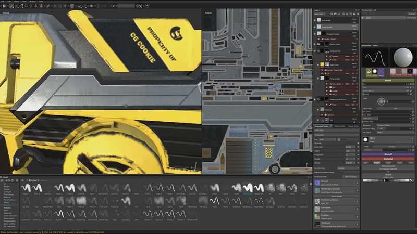Open the Base Color channel dropdown in Layers
The image size is (417, 234).
[320, 14]
